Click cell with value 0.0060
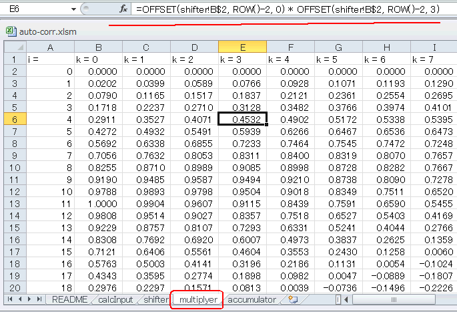The height and width of the screenshot is (312, 457). tap(434, 252)
